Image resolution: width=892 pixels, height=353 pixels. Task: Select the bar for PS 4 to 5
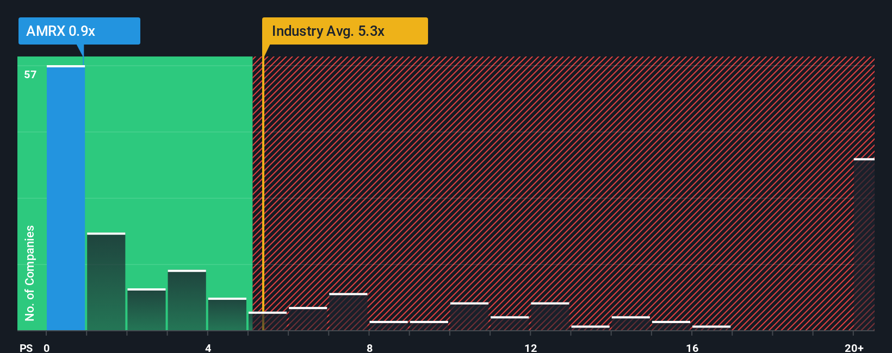click(227, 314)
